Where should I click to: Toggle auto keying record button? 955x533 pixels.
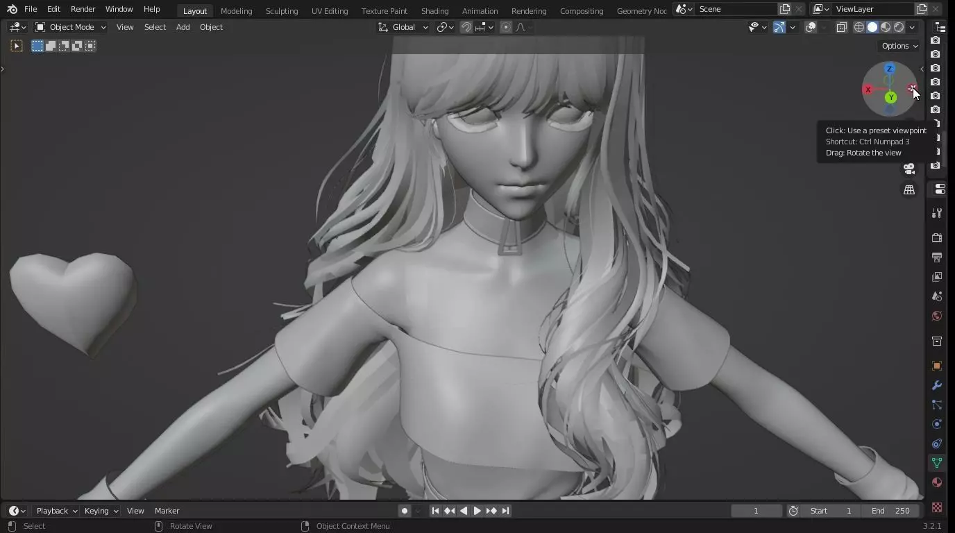(405, 511)
